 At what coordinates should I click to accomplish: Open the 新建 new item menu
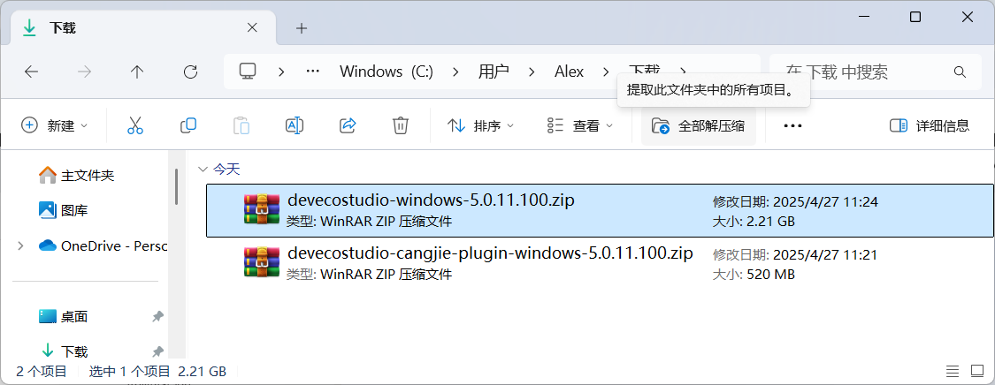coord(55,125)
